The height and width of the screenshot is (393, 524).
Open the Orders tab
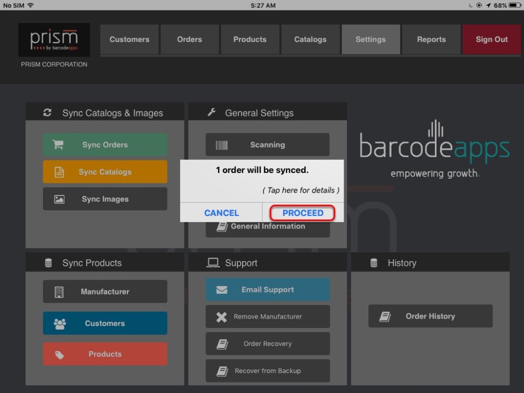point(190,39)
